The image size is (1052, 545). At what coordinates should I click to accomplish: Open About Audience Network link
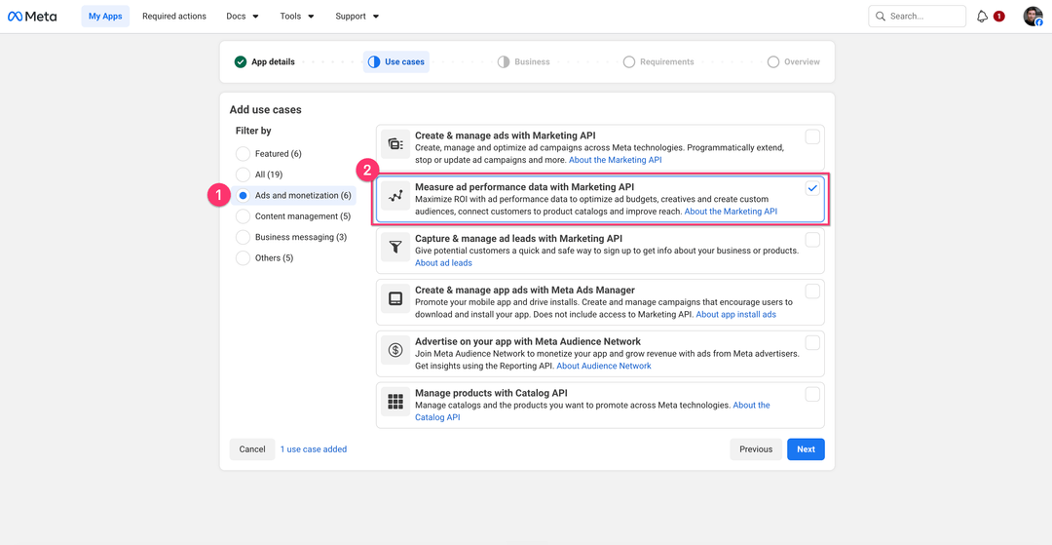(604, 366)
